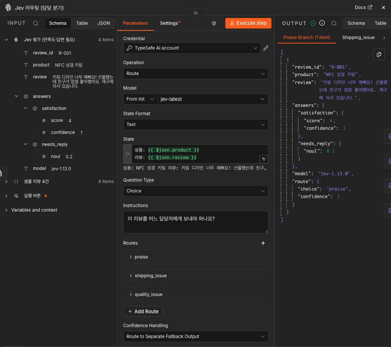Image resolution: width=391 pixels, height=347 pixels.
Task: Collapse the Jev 평가 input node
Action: 6,40
